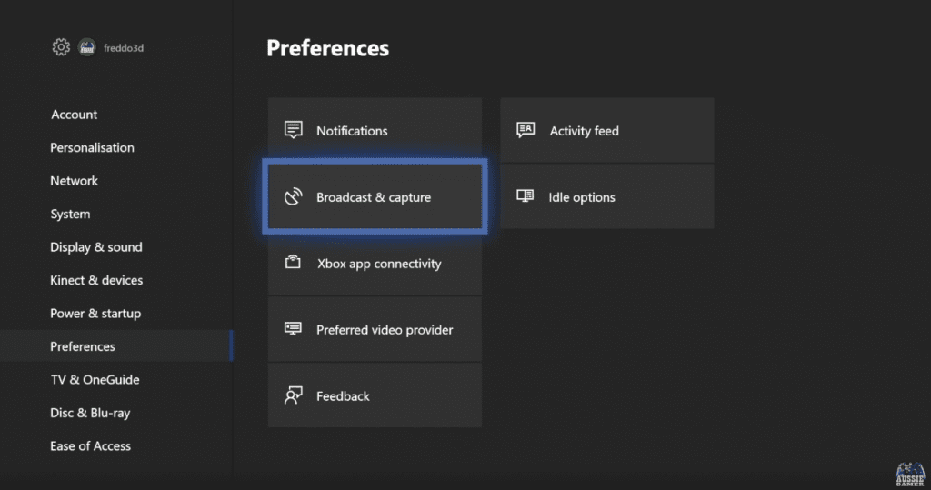This screenshot has height=490, width=931.
Task: Open the Account settings category
Action: point(75,115)
